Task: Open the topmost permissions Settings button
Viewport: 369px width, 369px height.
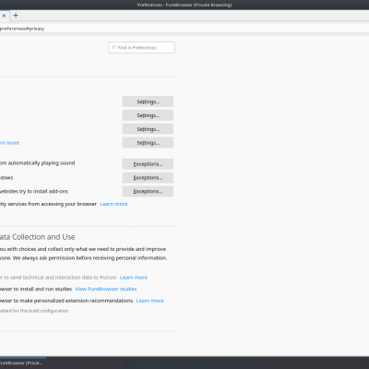Action: click(x=148, y=101)
